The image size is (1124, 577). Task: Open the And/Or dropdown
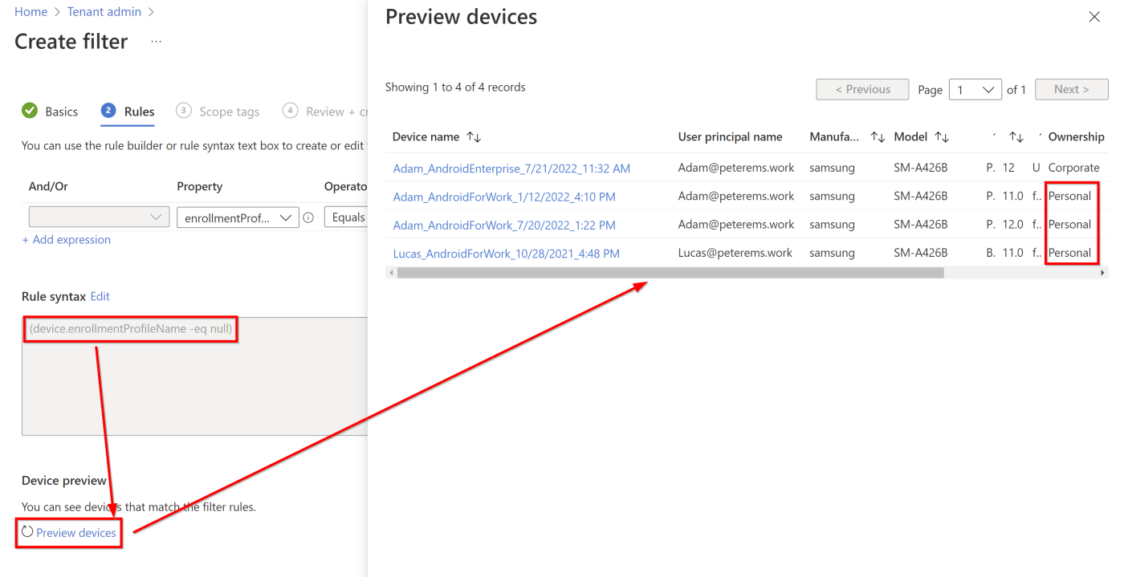click(99, 217)
